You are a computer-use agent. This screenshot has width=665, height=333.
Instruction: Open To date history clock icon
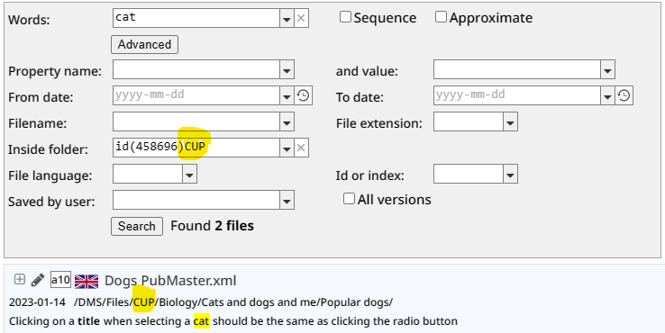[624, 96]
